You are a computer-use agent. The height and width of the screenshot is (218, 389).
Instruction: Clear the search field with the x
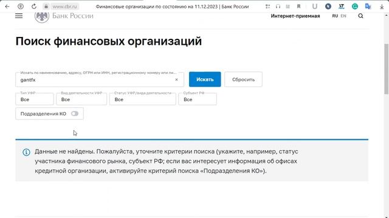pos(176,79)
